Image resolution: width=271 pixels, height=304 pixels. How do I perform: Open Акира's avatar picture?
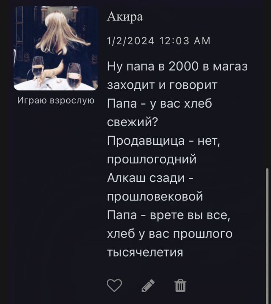point(56,48)
